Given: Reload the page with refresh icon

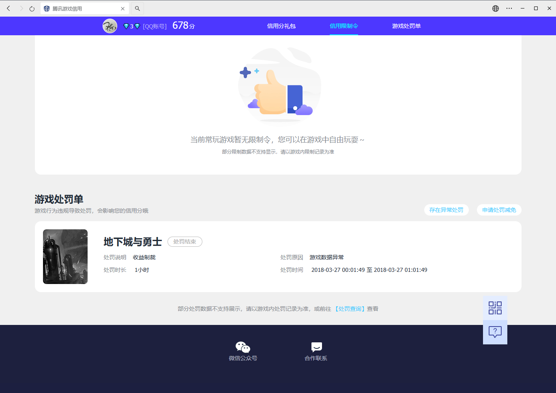Looking at the screenshot, I should 32,9.
